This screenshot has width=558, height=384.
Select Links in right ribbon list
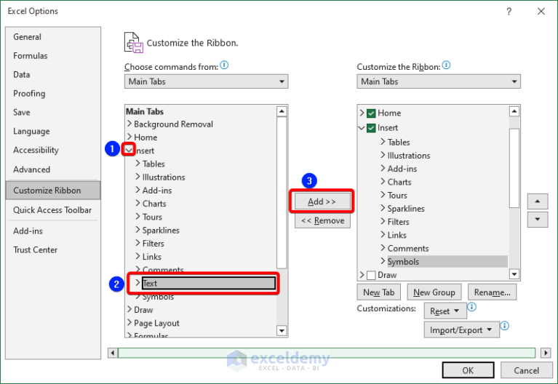pos(396,235)
